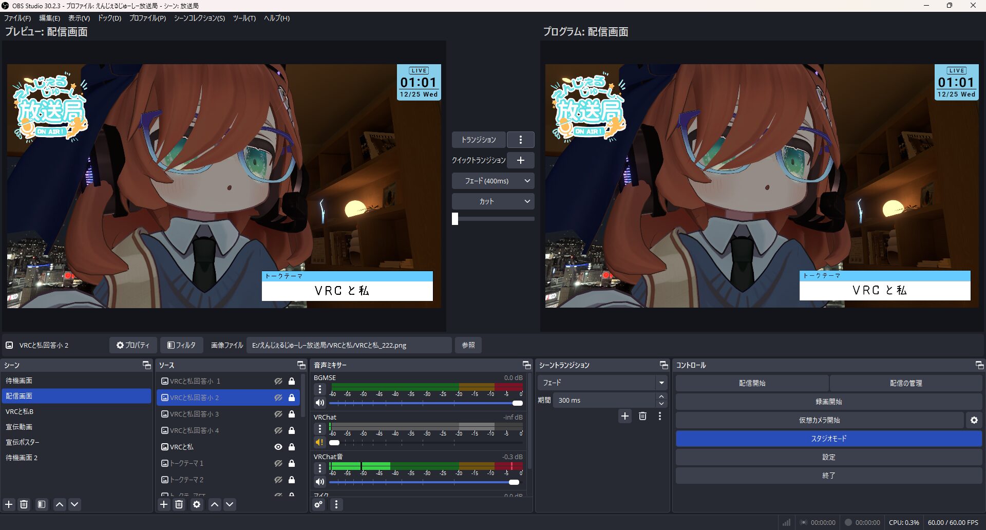Screen dimensions: 986x530
Task: Increase transition duration with up stepper
Action: coord(661,396)
